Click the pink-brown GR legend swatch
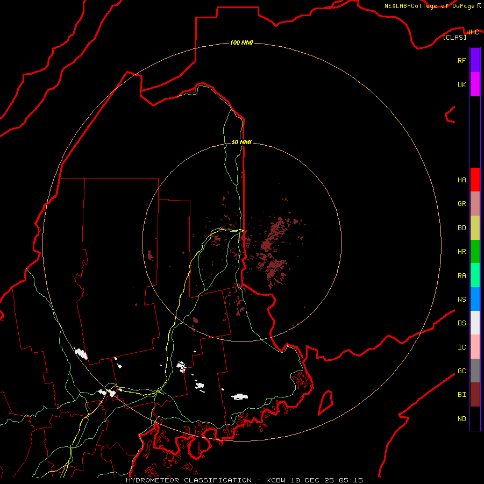Screen dimensions: 484x484 [475, 204]
